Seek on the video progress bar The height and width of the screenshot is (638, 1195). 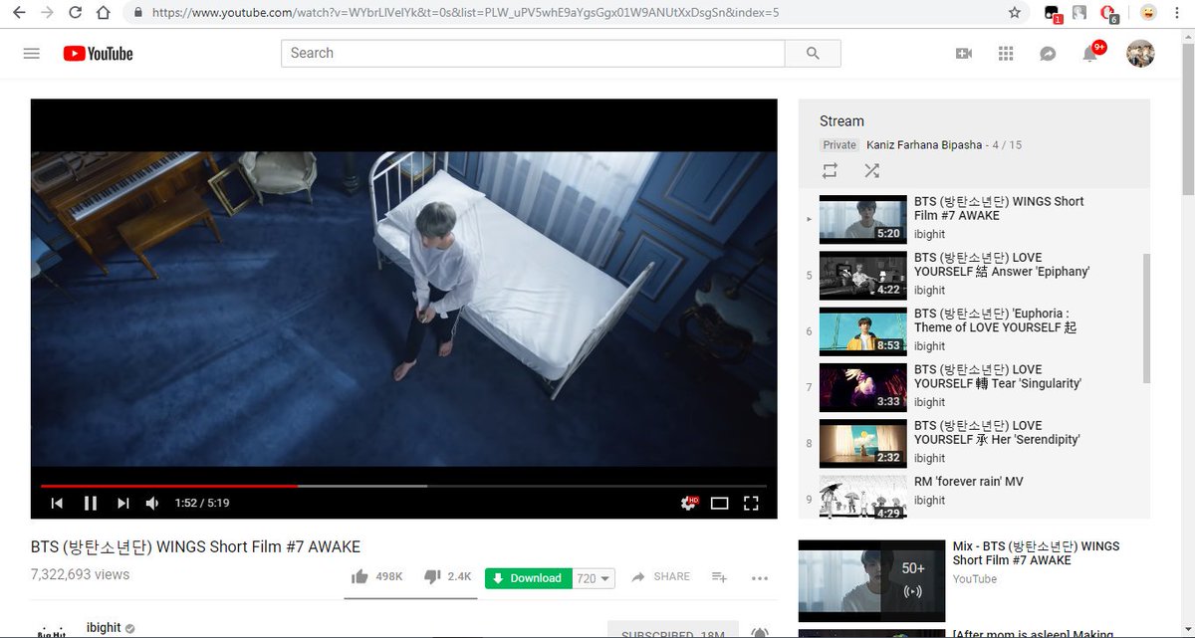(403, 486)
